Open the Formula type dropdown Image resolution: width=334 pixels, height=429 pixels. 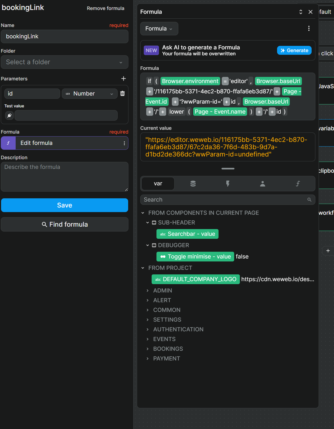159,29
